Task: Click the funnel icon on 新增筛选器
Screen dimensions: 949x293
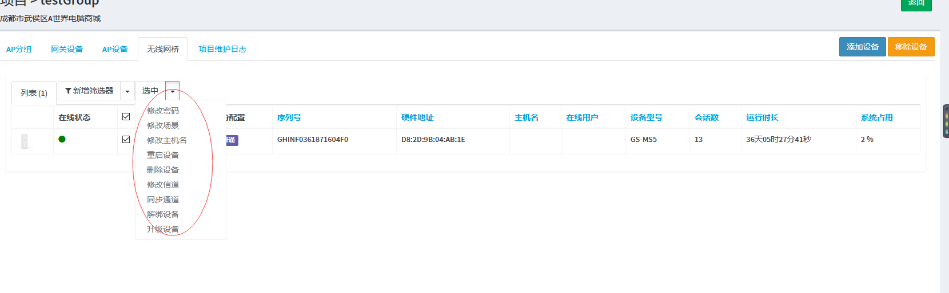Action: 68,91
